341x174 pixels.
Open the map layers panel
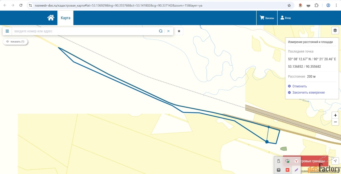(335, 30)
